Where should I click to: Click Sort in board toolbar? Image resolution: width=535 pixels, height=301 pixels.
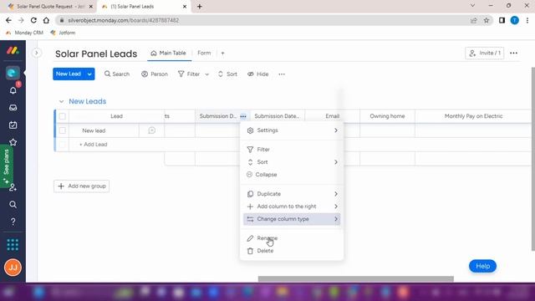[x=227, y=74]
